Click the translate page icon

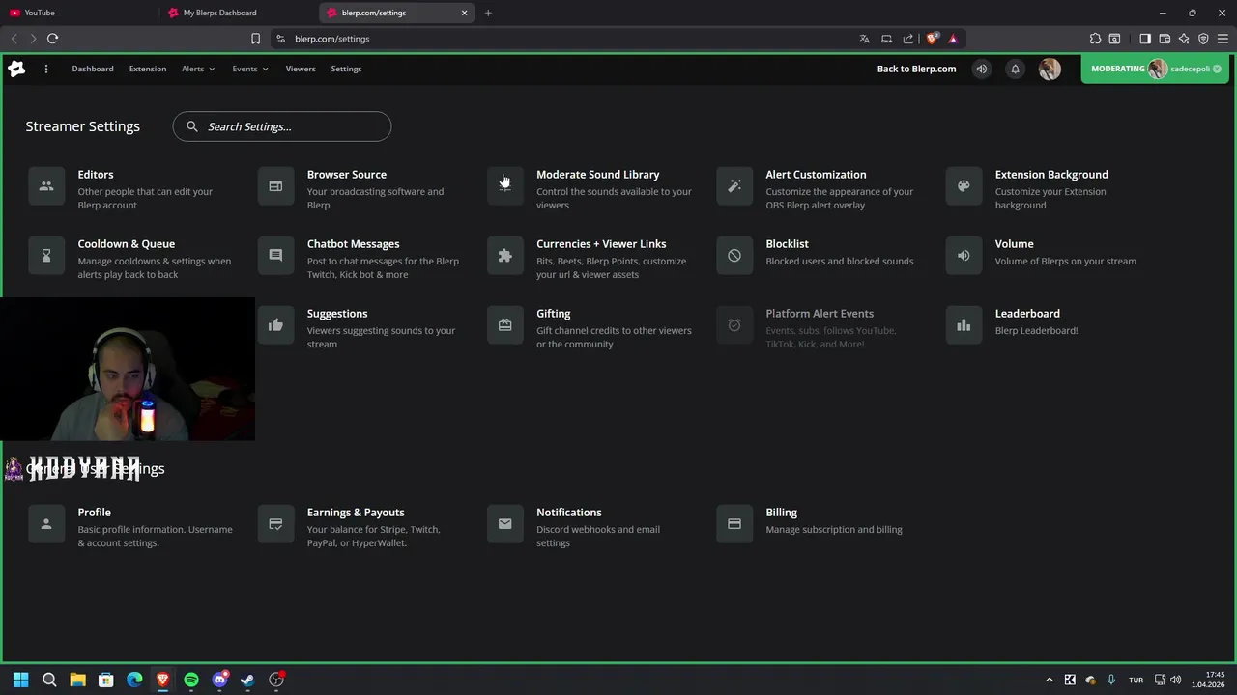point(864,39)
